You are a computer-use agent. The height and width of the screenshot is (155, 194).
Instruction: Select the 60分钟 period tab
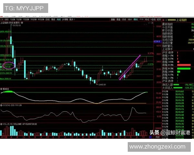(41, 19)
